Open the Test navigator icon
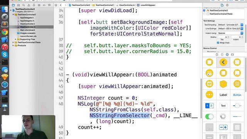This screenshot has width=247, height=139. (x=34, y=5)
